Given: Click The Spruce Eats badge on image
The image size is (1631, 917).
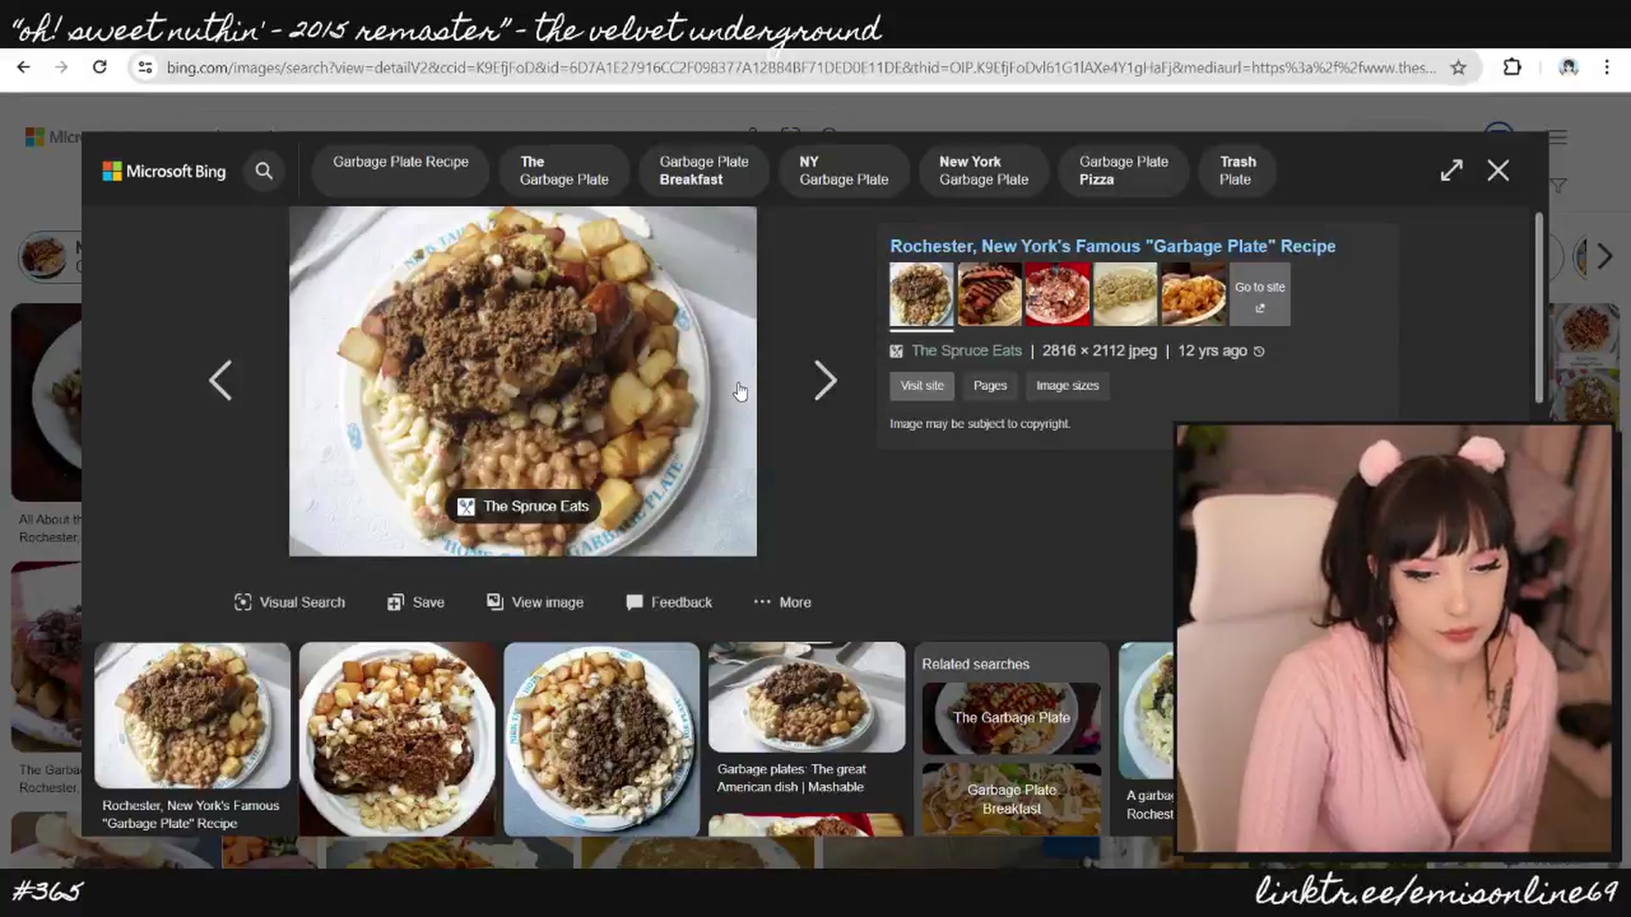Looking at the screenshot, I should [x=523, y=507].
